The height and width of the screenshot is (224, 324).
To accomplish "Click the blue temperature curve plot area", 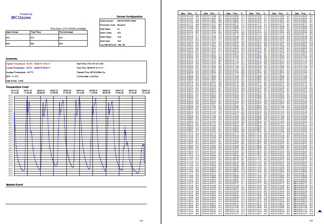I will 80,136.
